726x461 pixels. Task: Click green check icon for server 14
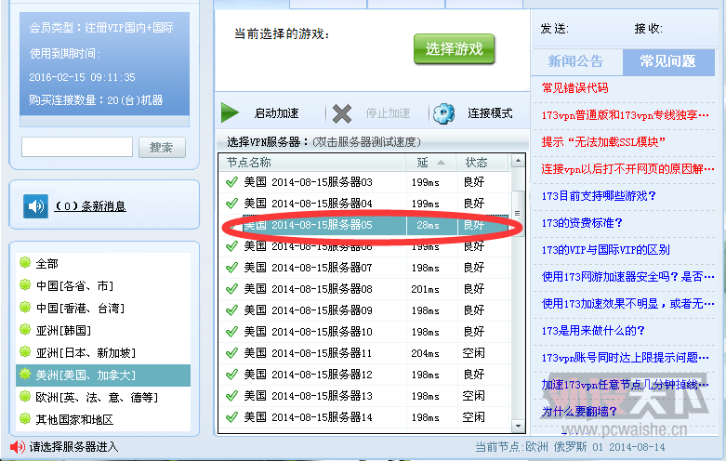[x=232, y=417]
